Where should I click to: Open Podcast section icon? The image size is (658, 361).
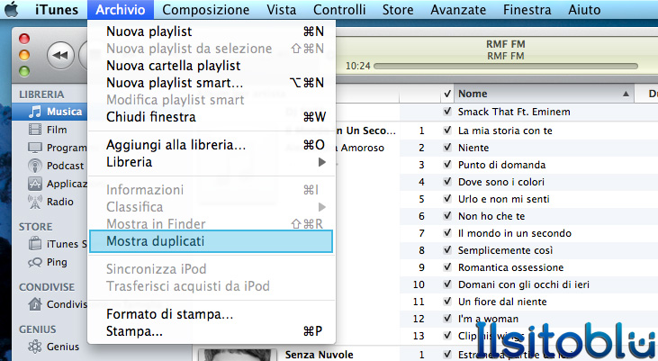coord(35,166)
